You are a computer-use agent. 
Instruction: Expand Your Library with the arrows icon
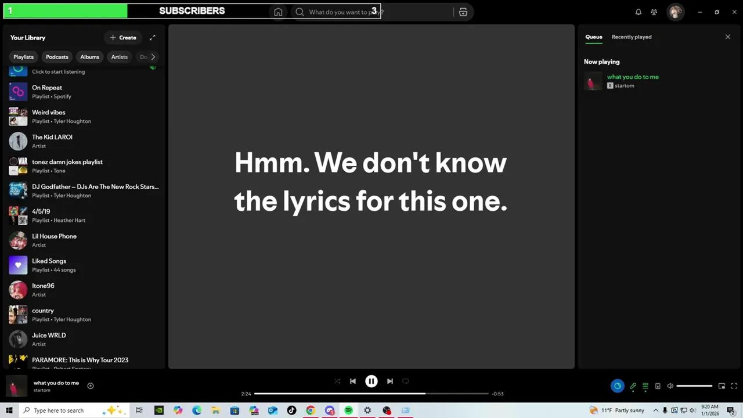click(x=153, y=38)
